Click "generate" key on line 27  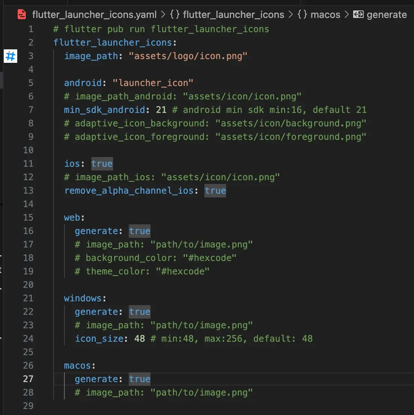pyautogui.click(x=97, y=379)
